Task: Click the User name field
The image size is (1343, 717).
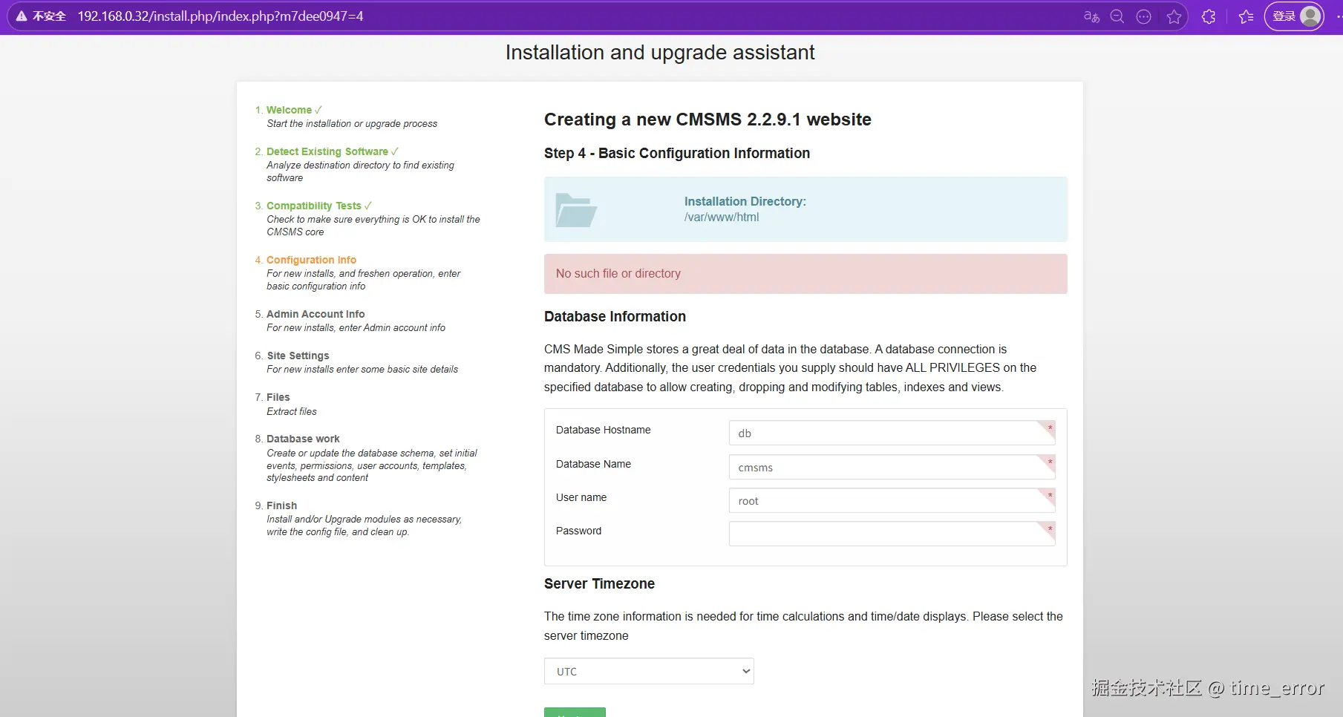Action: [x=892, y=501]
